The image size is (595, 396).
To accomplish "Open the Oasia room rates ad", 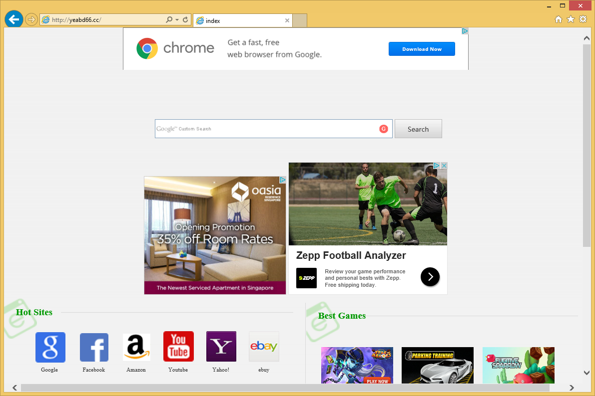I will (x=215, y=235).
